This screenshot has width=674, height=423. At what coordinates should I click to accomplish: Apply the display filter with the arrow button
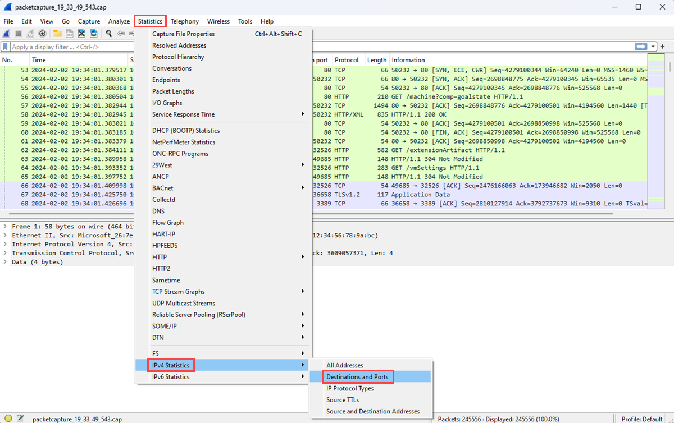tap(640, 47)
